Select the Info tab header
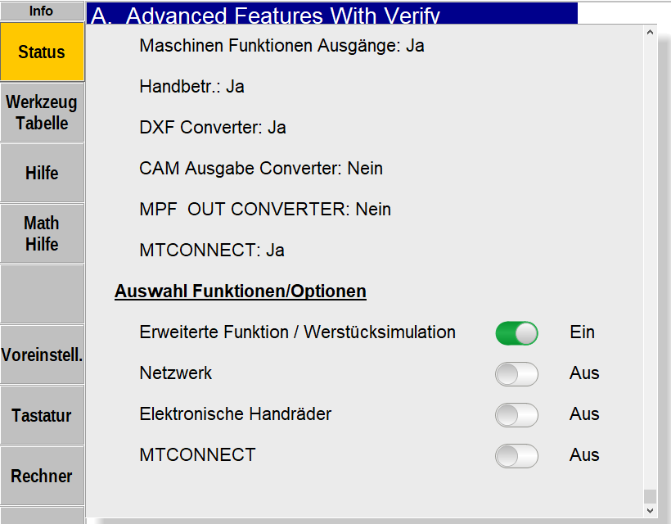671x524 pixels. coord(41,11)
